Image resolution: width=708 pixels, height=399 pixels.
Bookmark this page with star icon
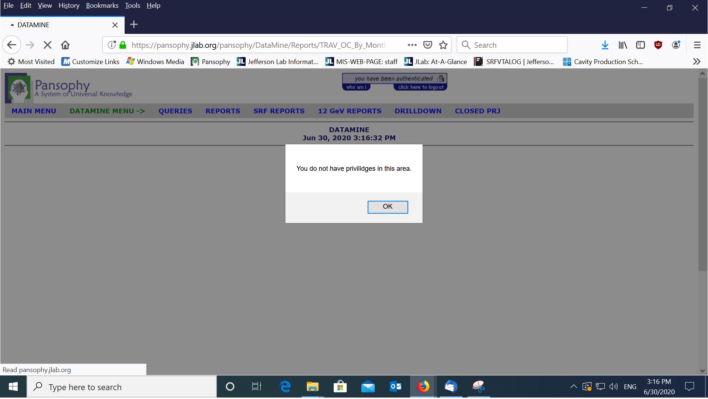coord(443,45)
